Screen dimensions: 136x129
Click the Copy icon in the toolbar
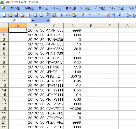67,15
